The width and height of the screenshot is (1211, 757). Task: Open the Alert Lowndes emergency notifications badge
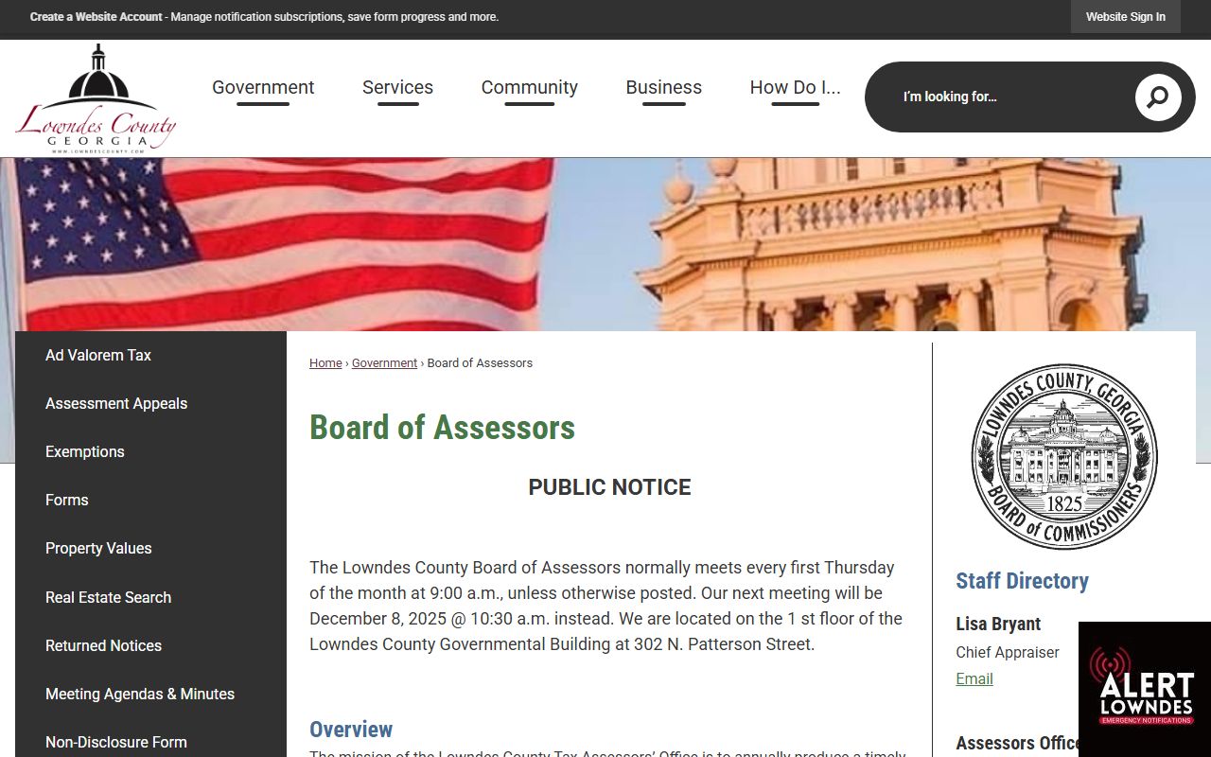pos(1145,689)
